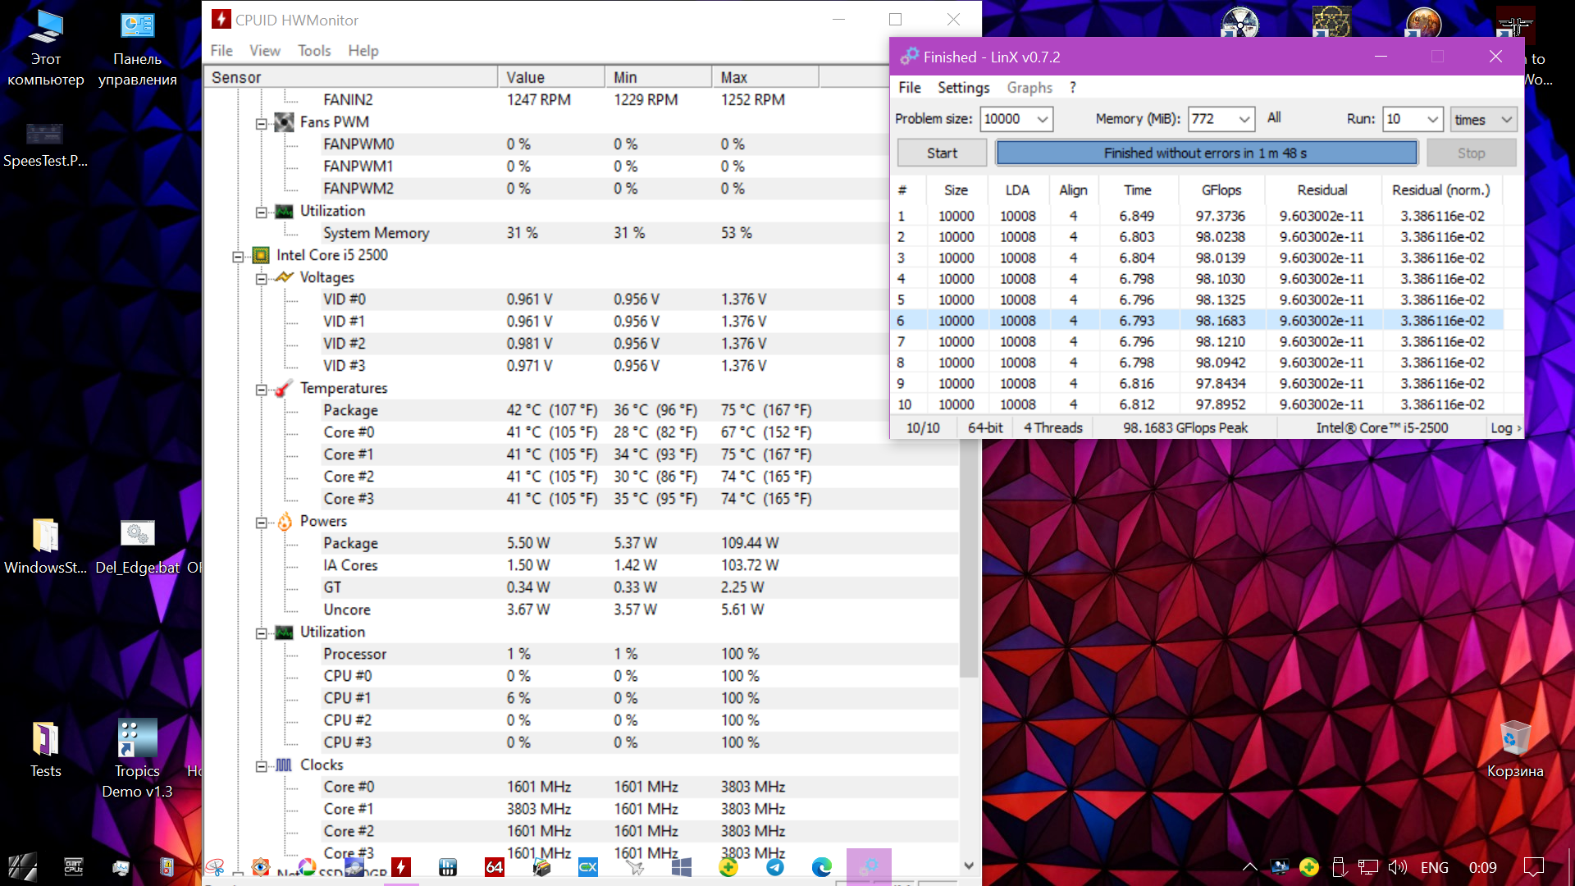Open the Memory (MiB) dropdown
The width and height of the screenshot is (1575, 886).
coord(1244,120)
